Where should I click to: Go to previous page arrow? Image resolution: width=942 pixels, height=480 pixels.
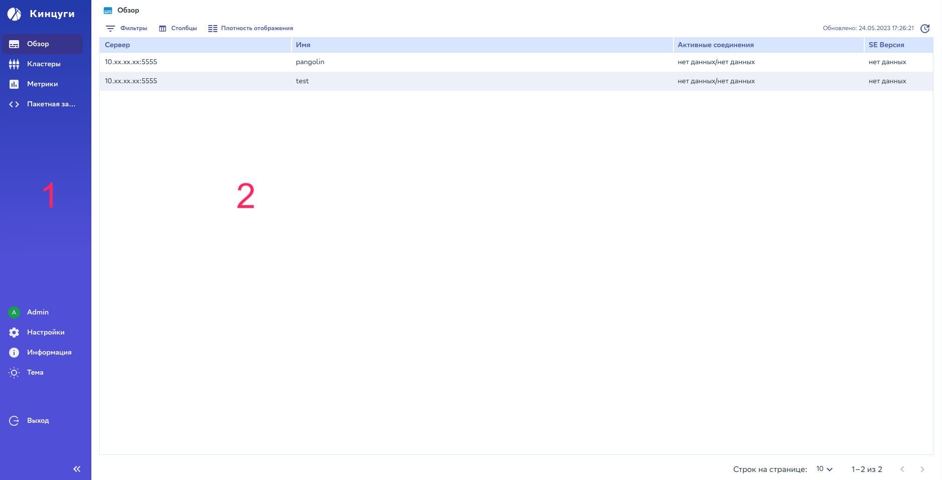point(902,469)
